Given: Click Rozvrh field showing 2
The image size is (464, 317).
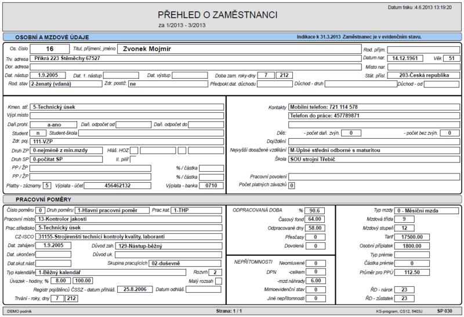Looking at the screenshot, I should click(215, 272).
